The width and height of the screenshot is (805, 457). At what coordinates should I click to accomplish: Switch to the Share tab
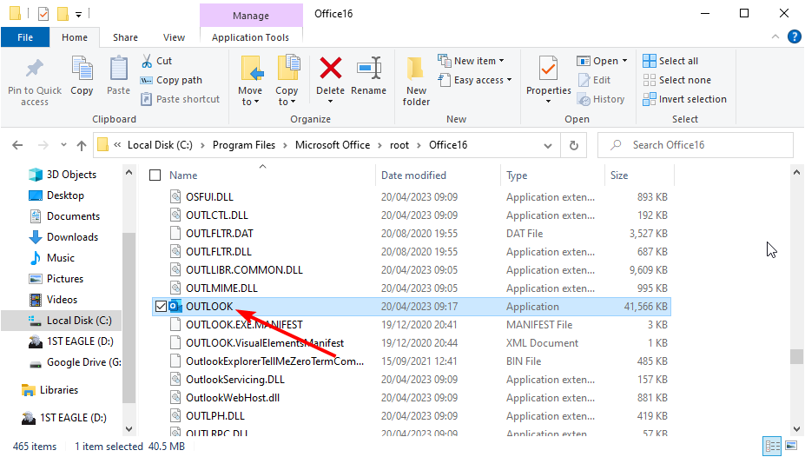pyautogui.click(x=125, y=37)
